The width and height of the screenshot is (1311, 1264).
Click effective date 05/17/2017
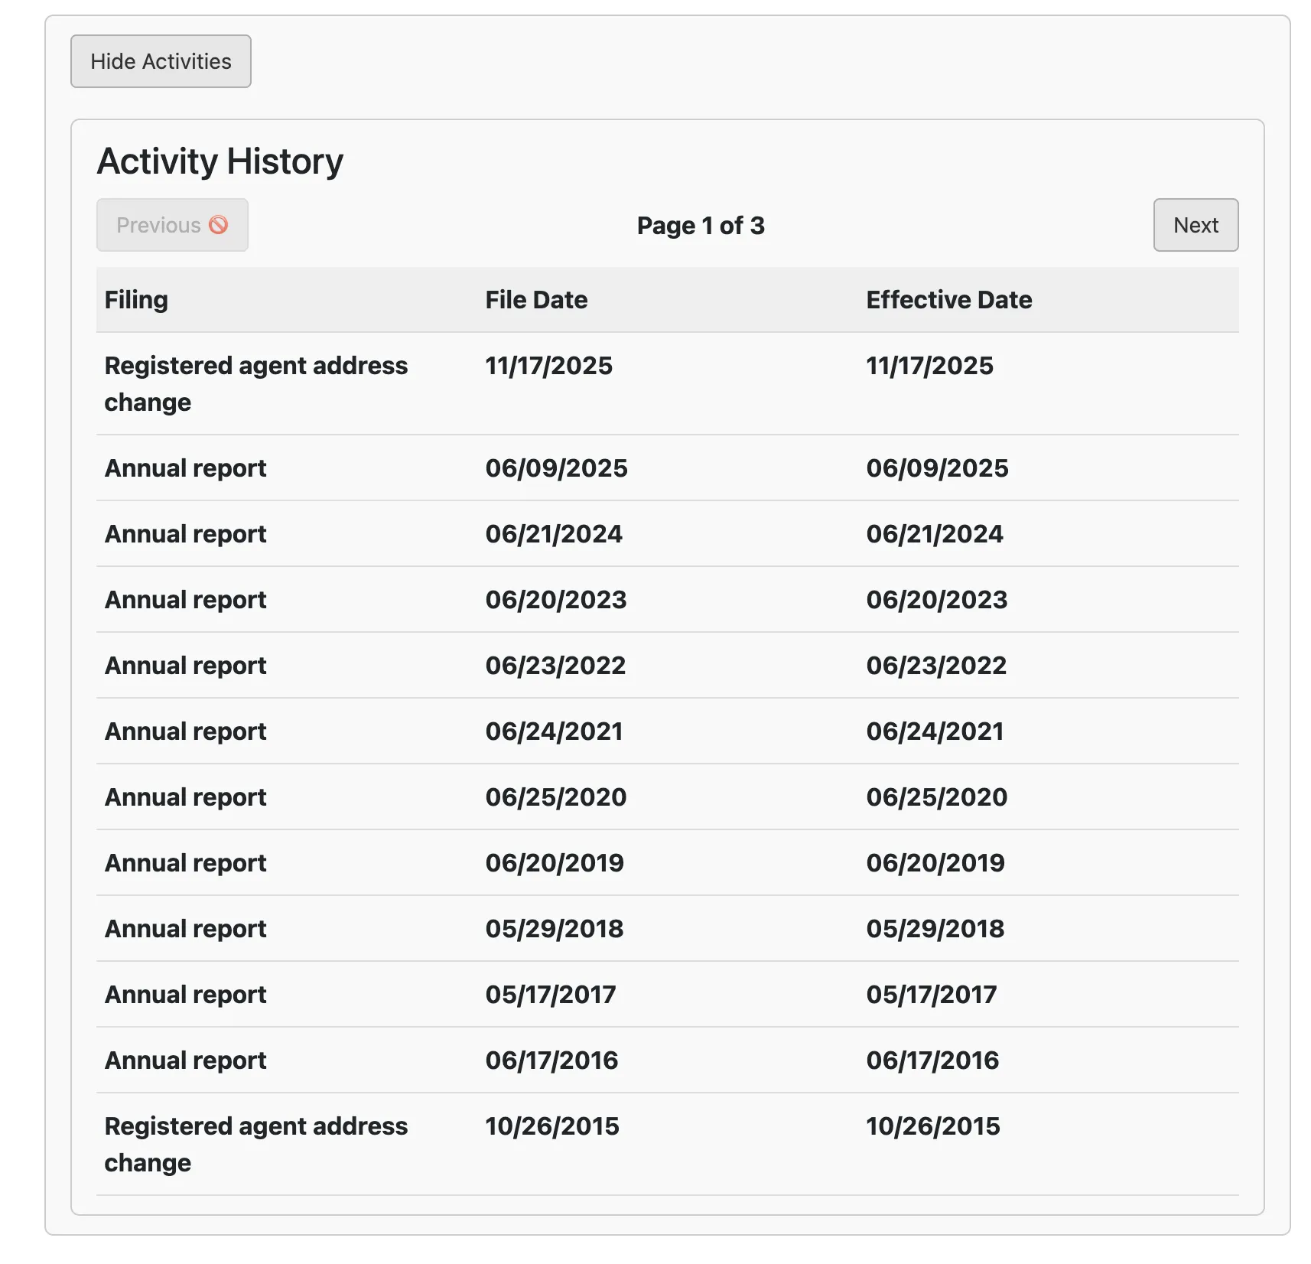point(932,995)
